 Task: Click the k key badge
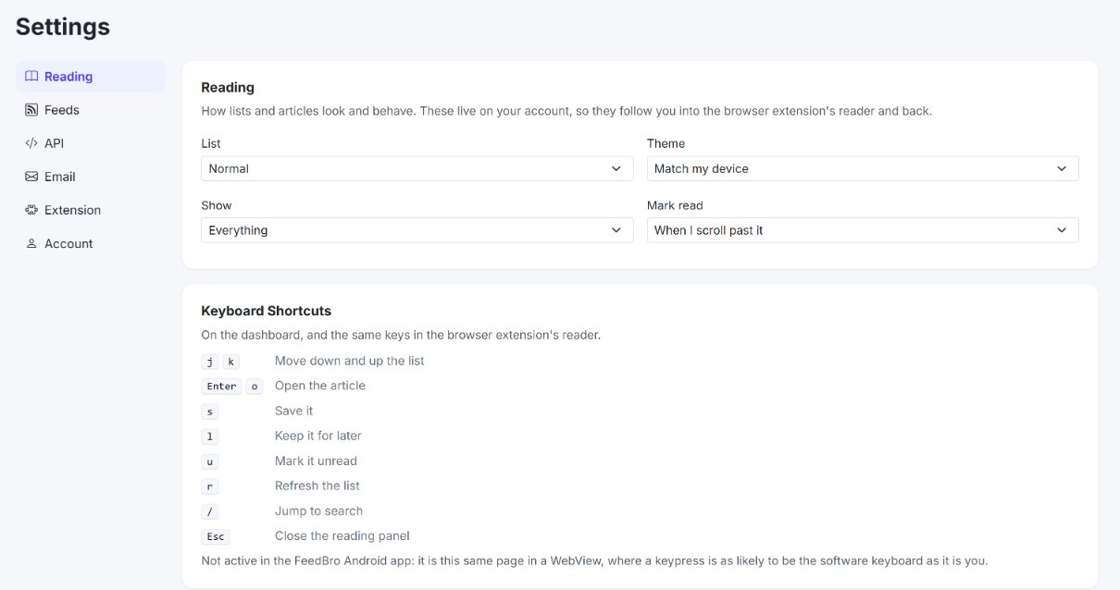231,362
